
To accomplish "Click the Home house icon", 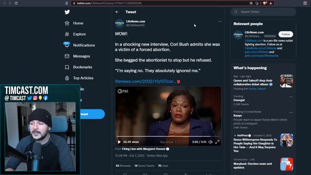I will (67, 23).
